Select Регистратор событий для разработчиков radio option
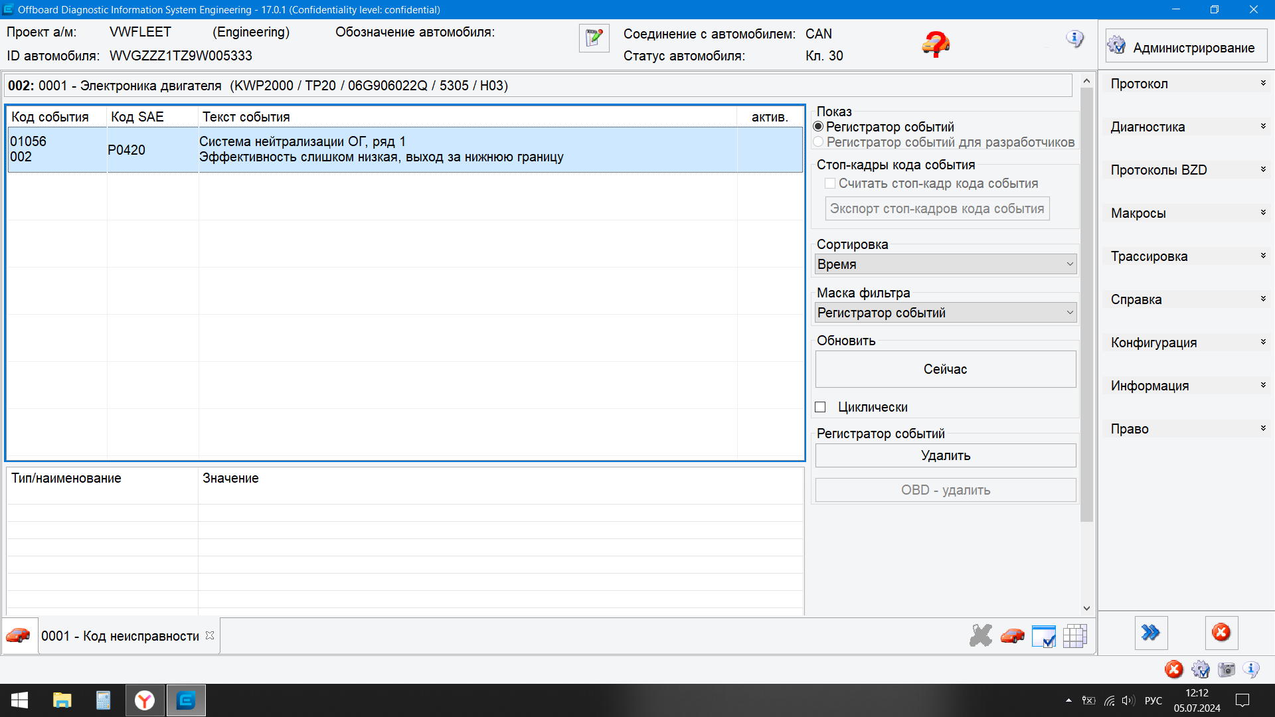 819,142
